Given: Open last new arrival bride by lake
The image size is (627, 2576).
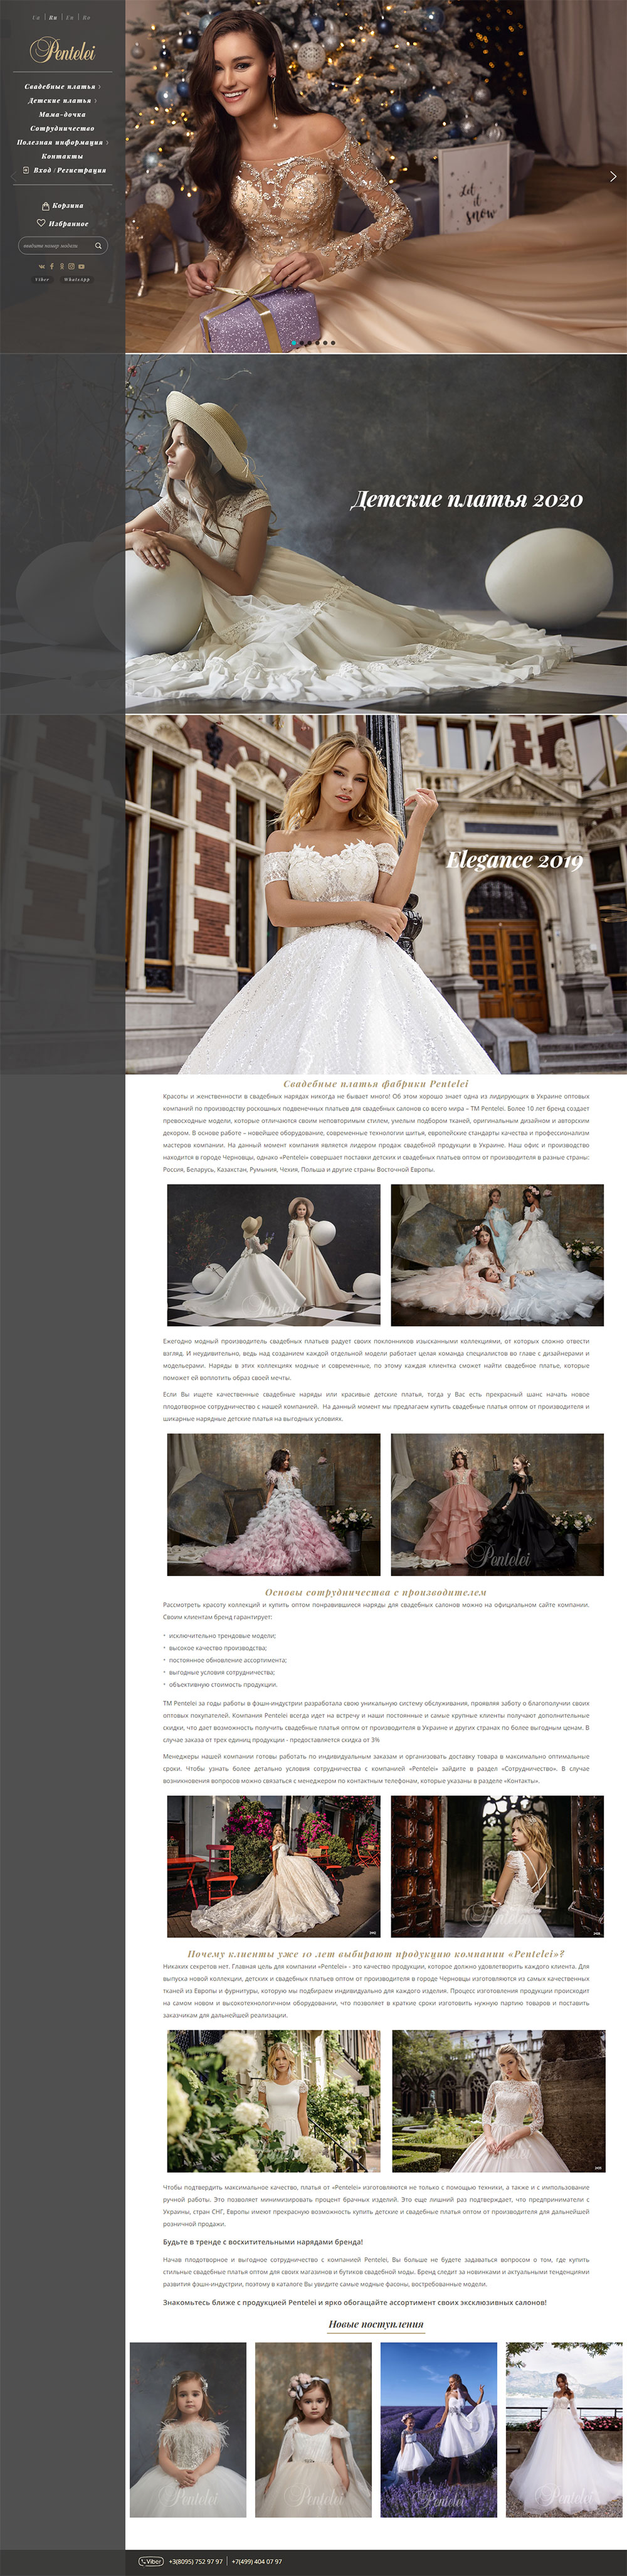Looking at the screenshot, I should tap(564, 2430).
